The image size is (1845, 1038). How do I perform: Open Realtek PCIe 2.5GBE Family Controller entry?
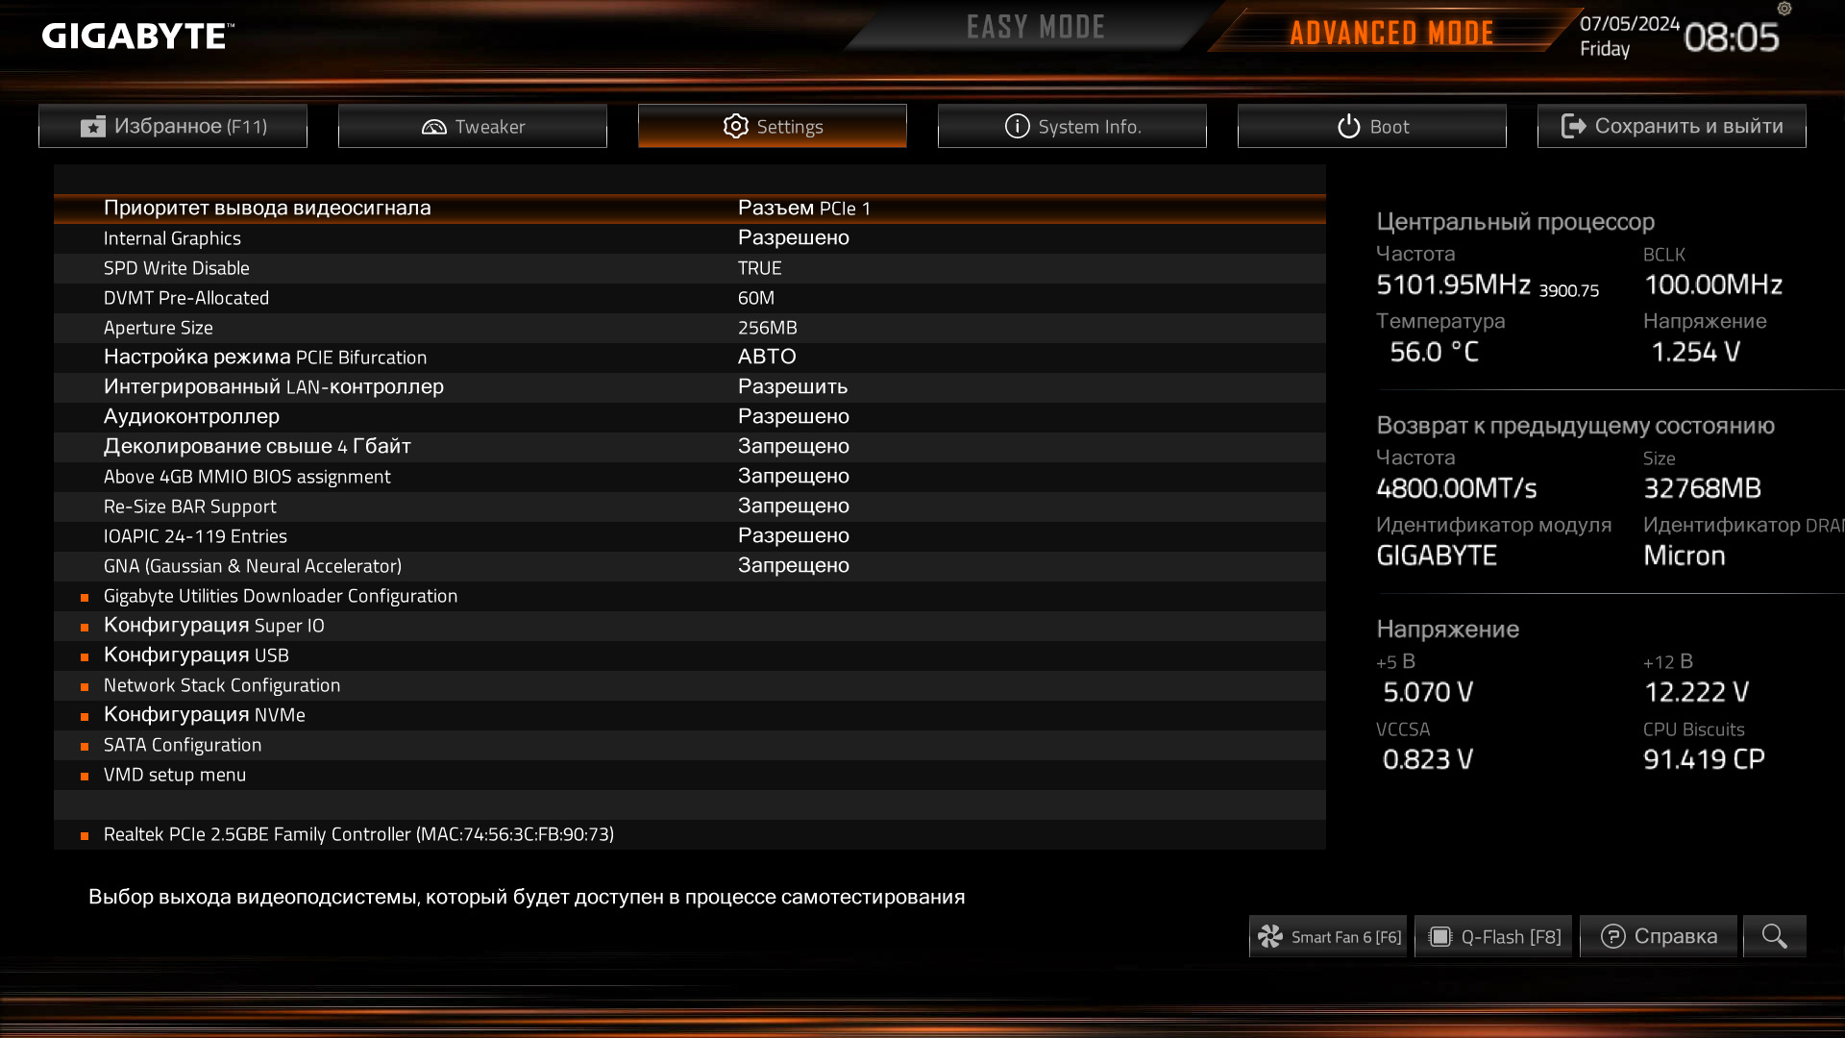coord(358,834)
